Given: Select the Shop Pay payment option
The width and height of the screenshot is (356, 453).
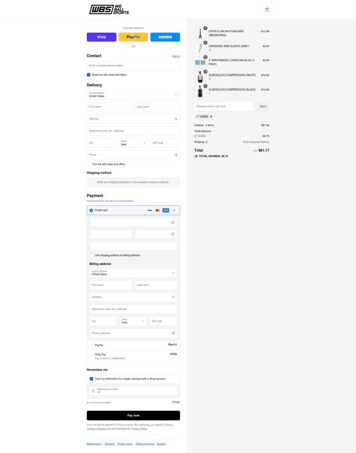Looking at the screenshot, I should 92,354.
